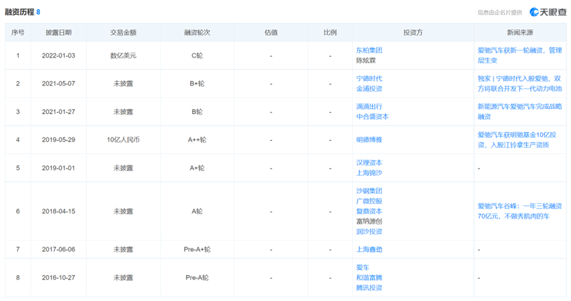Click the 披露日期 column header
The width and height of the screenshot is (571, 301).
coord(58,32)
